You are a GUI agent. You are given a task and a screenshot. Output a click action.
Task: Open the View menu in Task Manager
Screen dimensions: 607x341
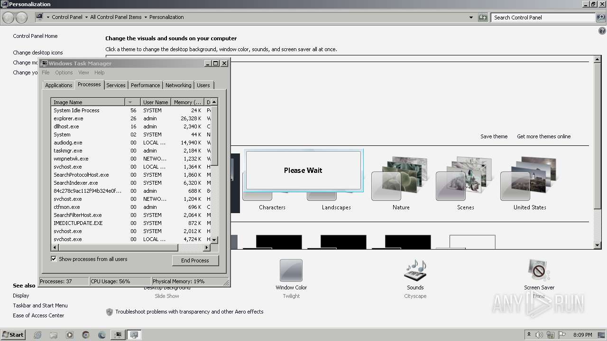click(x=83, y=72)
